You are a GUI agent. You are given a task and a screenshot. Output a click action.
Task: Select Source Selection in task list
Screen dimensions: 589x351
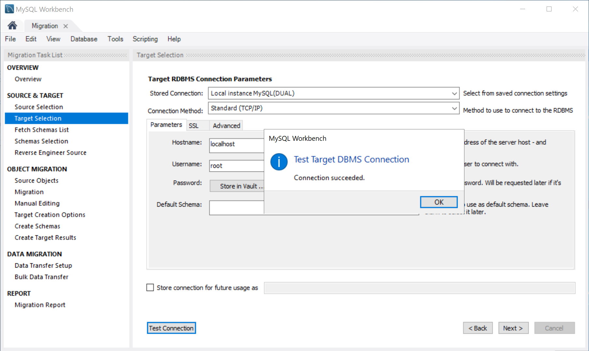click(39, 107)
